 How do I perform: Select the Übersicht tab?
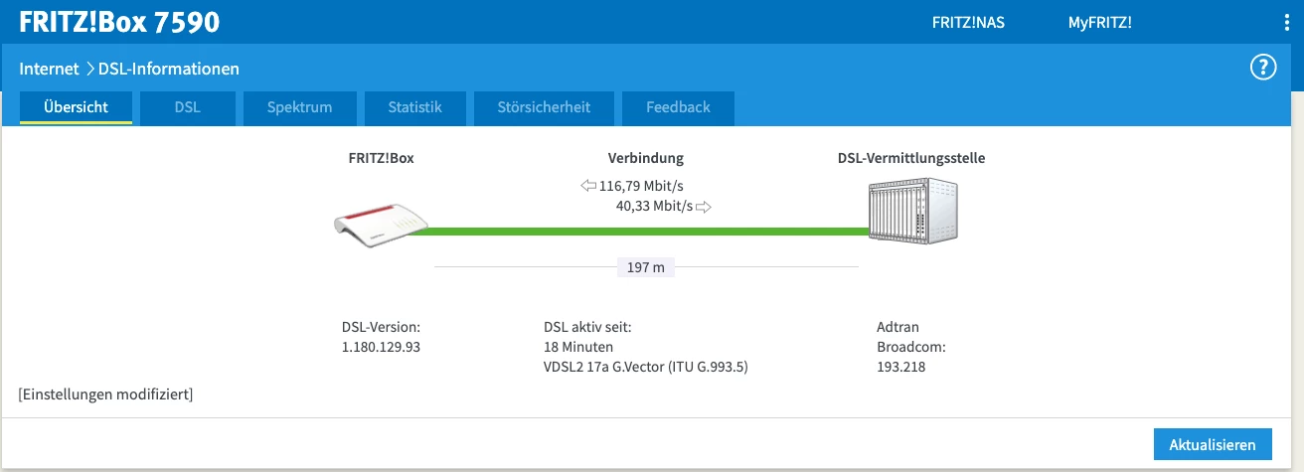[76, 107]
